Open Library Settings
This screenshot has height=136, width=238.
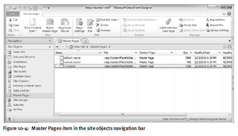pos(218,30)
